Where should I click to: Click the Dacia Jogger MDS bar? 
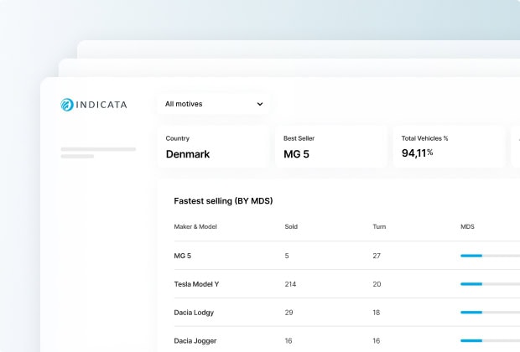coord(489,340)
